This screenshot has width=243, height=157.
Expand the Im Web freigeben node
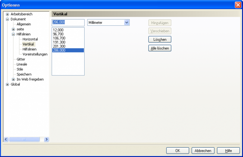pyautogui.click(x=13, y=79)
